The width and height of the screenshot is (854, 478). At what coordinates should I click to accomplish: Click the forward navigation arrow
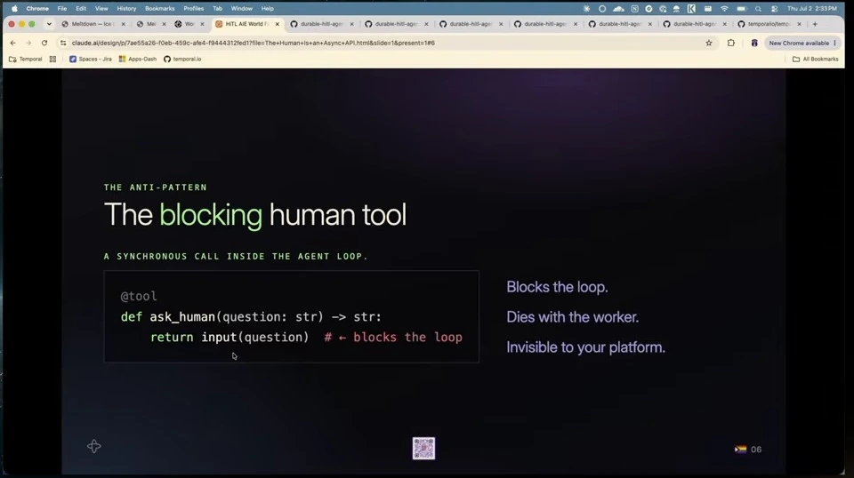(x=28, y=43)
